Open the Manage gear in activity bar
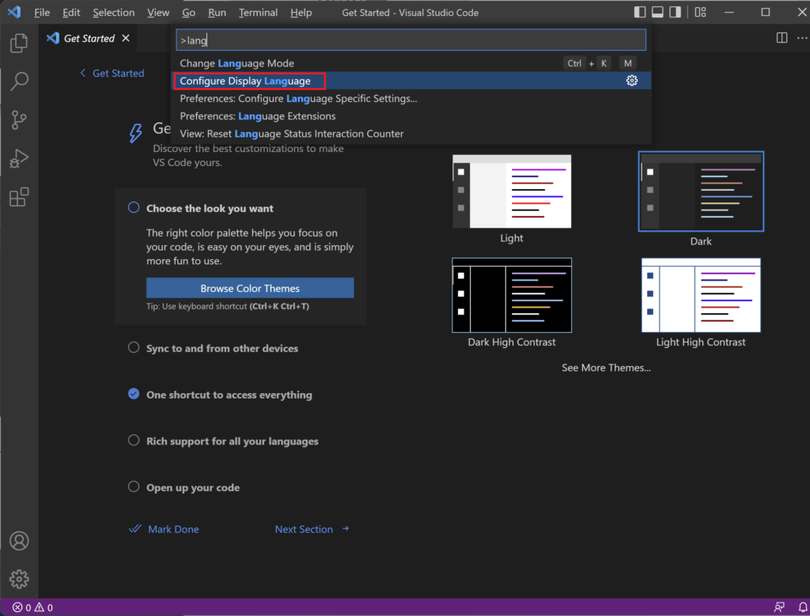 19,579
